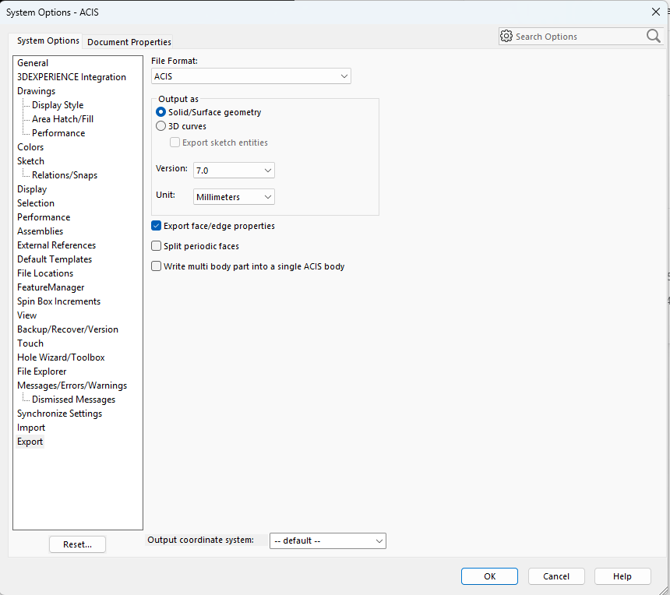
Task: Select Dismissed Messages sub-item
Action: tap(73, 400)
